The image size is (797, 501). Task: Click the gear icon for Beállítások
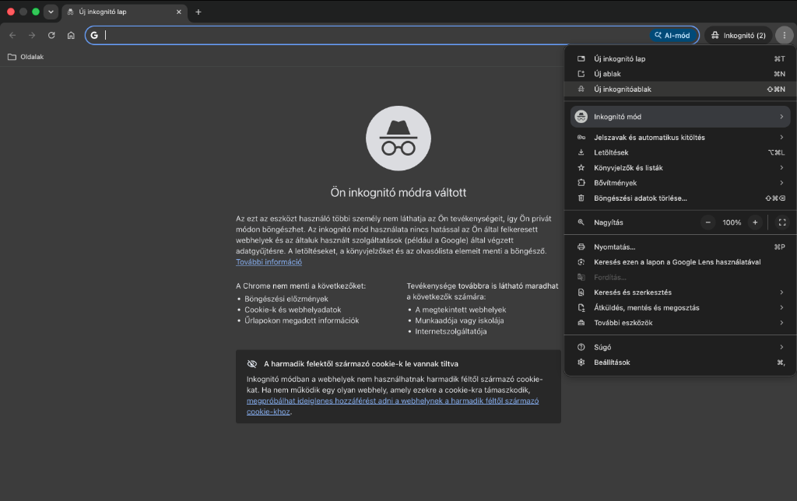581,363
